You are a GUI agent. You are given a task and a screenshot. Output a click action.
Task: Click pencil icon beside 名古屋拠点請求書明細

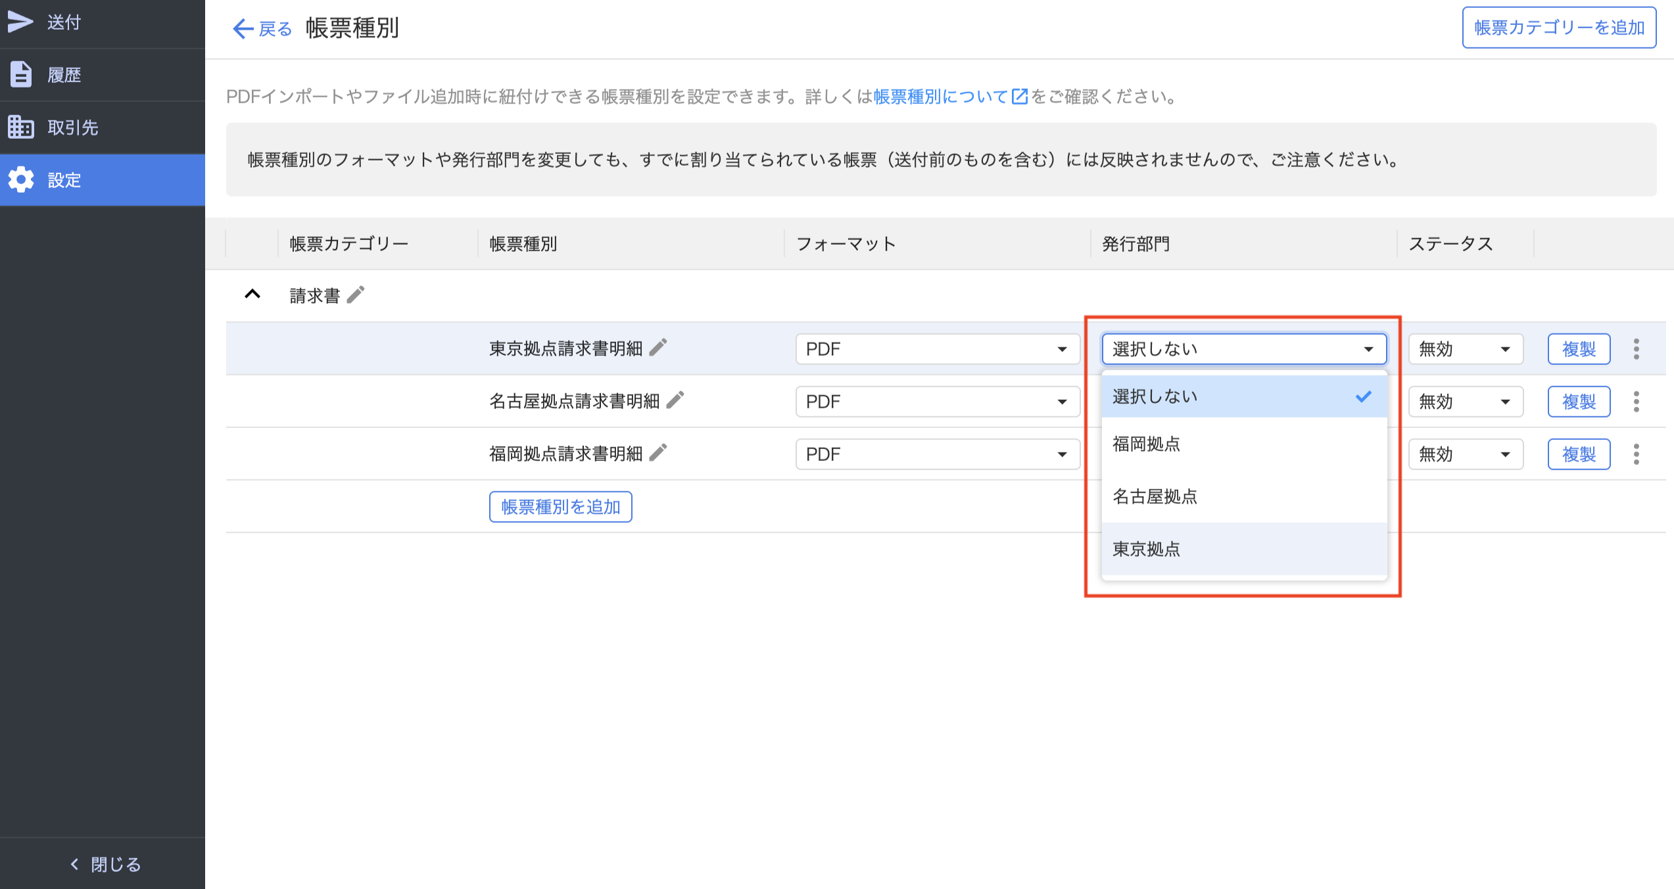point(675,400)
